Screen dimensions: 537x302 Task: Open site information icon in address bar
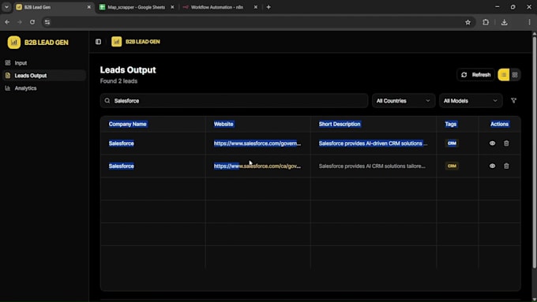(47, 22)
